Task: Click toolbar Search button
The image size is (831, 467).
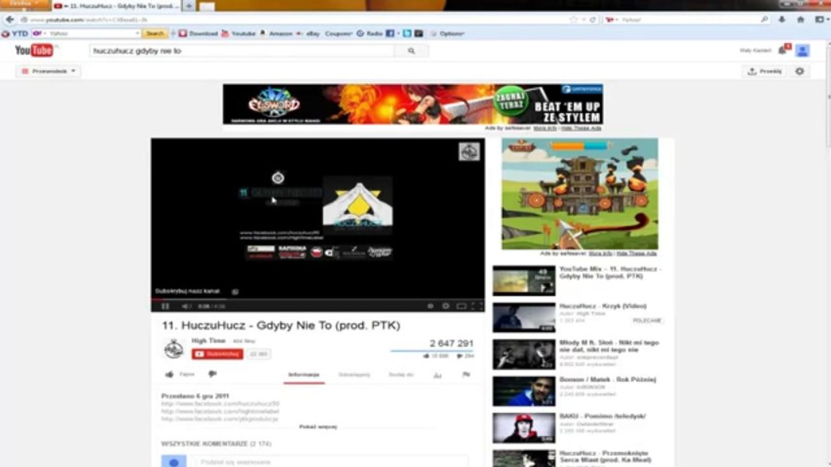Action: click(155, 33)
